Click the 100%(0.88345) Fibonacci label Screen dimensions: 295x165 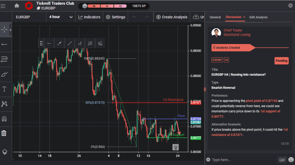(x=94, y=59)
